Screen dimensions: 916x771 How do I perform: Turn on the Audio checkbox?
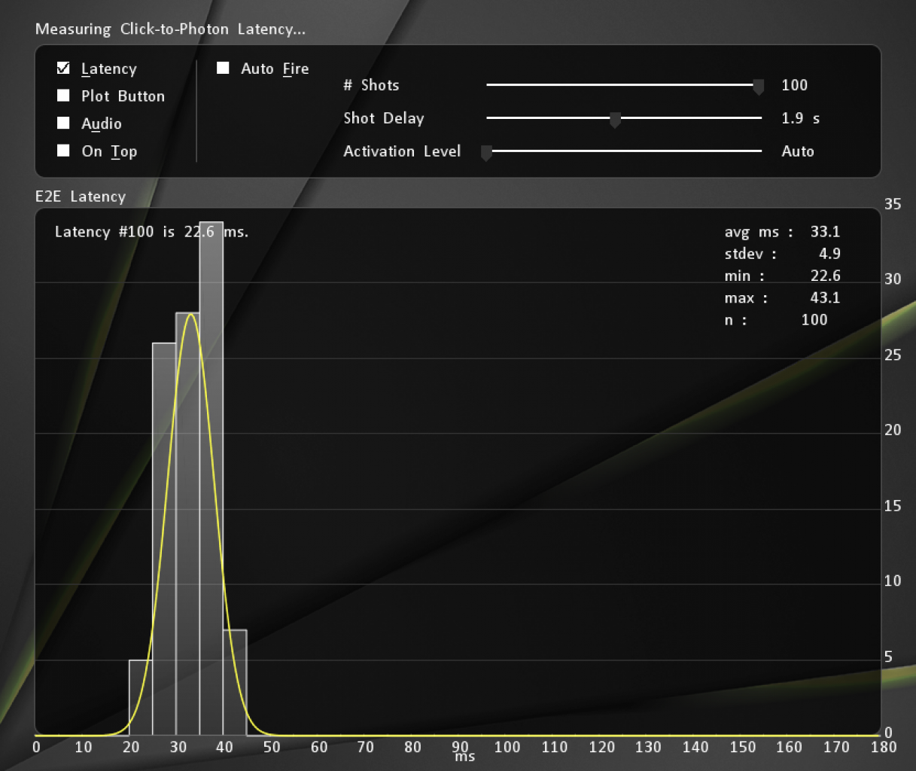[64, 123]
